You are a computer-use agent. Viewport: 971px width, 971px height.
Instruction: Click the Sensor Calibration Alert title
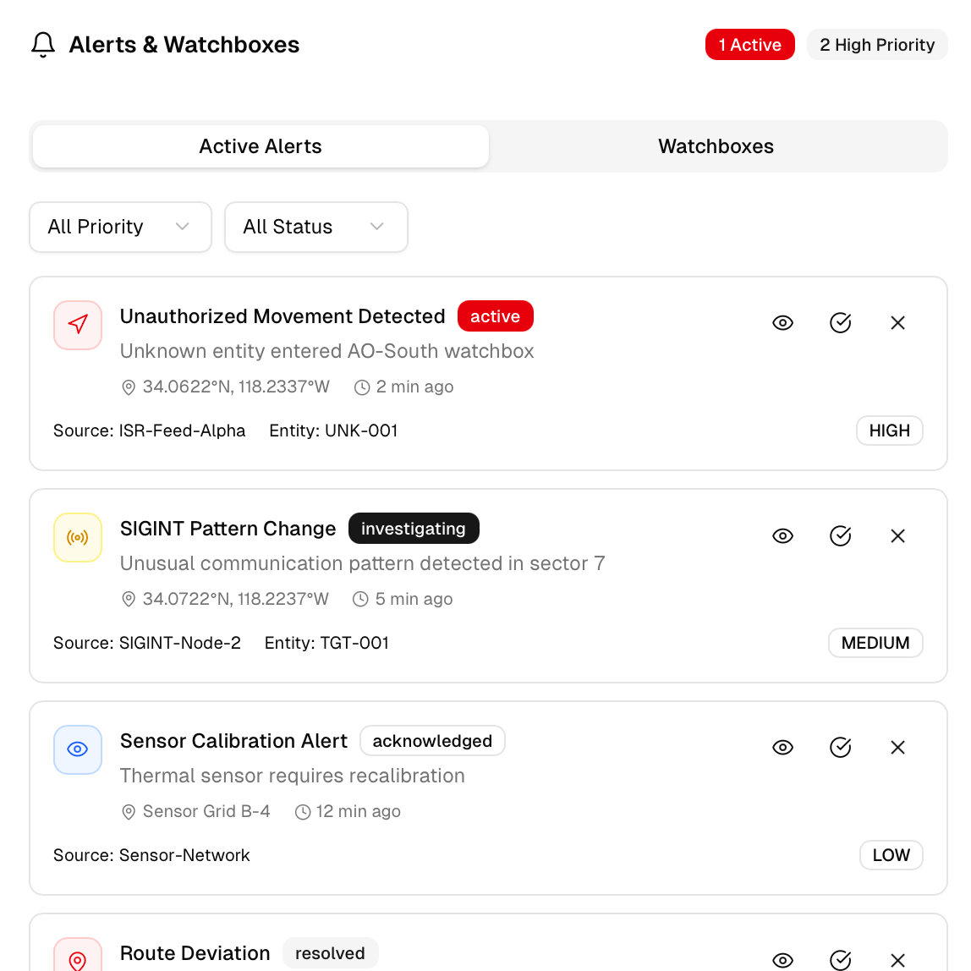233,741
